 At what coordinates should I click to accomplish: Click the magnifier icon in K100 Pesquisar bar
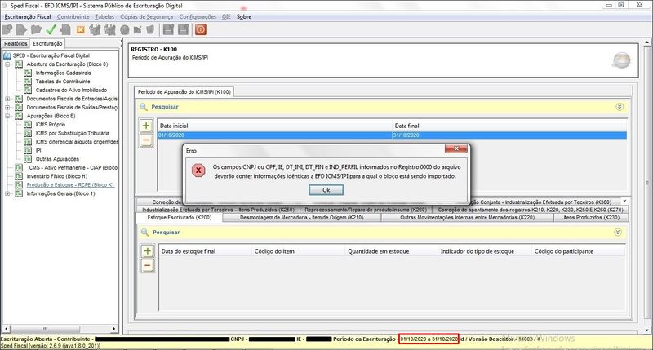tap(144, 107)
